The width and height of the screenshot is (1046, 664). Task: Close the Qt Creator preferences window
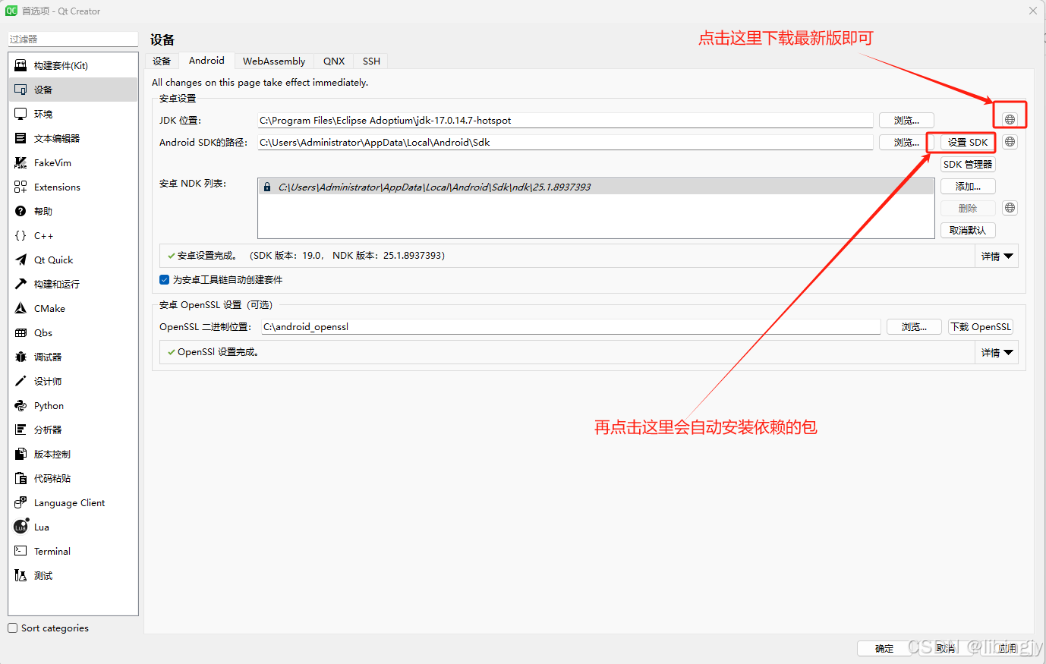click(x=1033, y=11)
